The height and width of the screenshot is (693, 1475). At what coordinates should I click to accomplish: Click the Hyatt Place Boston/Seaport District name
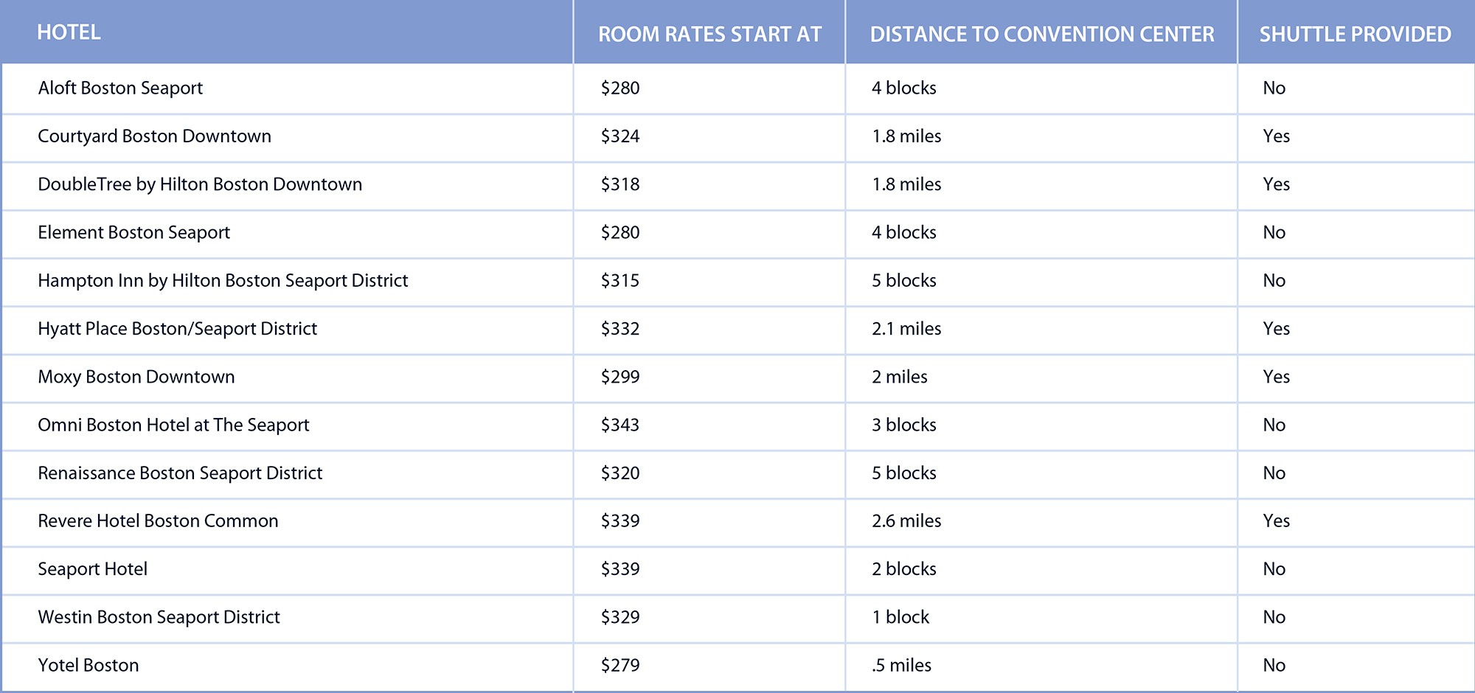click(x=177, y=329)
